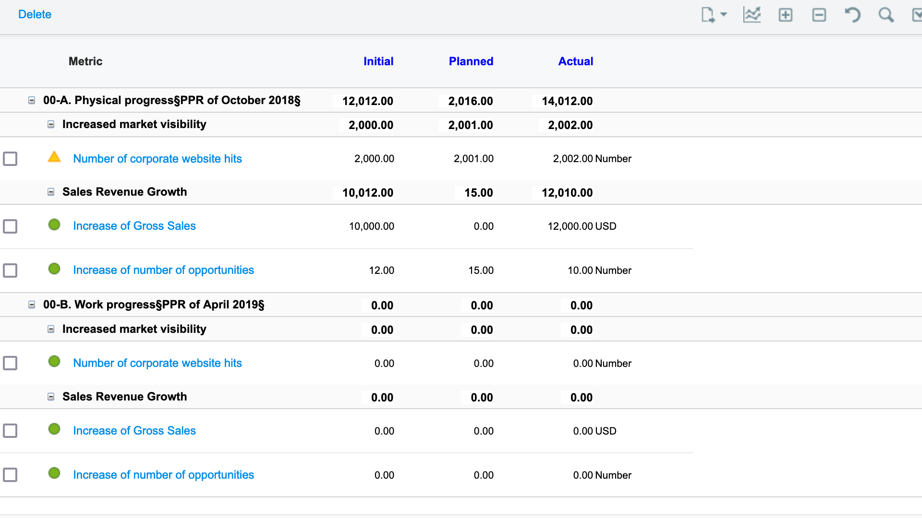Screen dimensions: 922x518
Task: Collapse the 00-B. Work progress group
Action: click(x=32, y=305)
